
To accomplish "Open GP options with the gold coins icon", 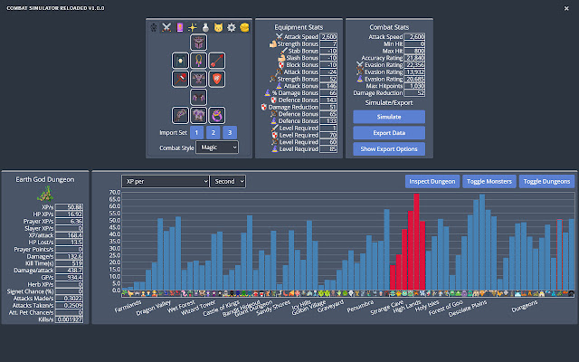I will [x=244, y=27].
